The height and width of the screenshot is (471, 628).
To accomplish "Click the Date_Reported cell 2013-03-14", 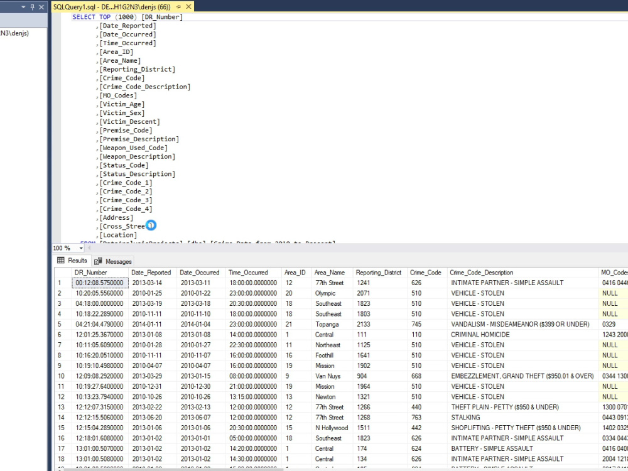I will [x=153, y=283].
